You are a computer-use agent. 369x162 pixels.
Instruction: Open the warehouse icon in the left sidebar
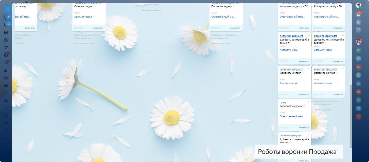pyautogui.click(x=6, y=32)
